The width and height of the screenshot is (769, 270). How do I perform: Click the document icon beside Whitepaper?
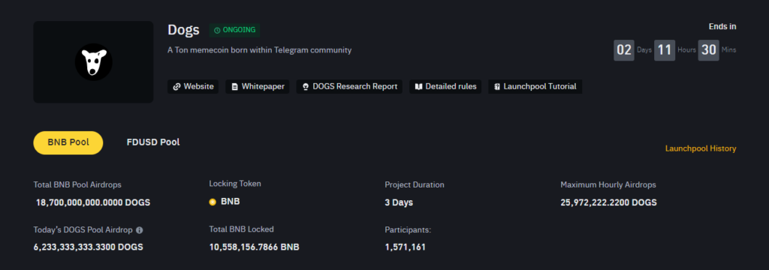pyautogui.click(x=234, y=87)
